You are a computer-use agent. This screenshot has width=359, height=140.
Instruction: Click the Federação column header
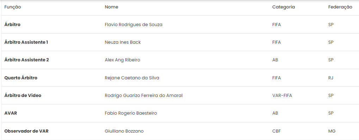[340, 7]
